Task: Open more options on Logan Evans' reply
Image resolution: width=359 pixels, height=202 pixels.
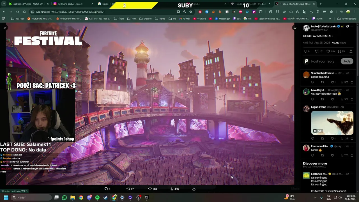Action: 352,107
